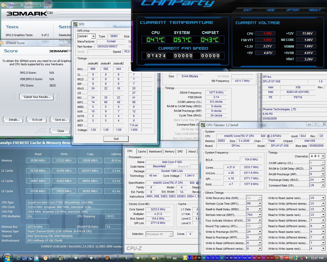Click EXIT in the LANParty monitor

tap(247, 10)
